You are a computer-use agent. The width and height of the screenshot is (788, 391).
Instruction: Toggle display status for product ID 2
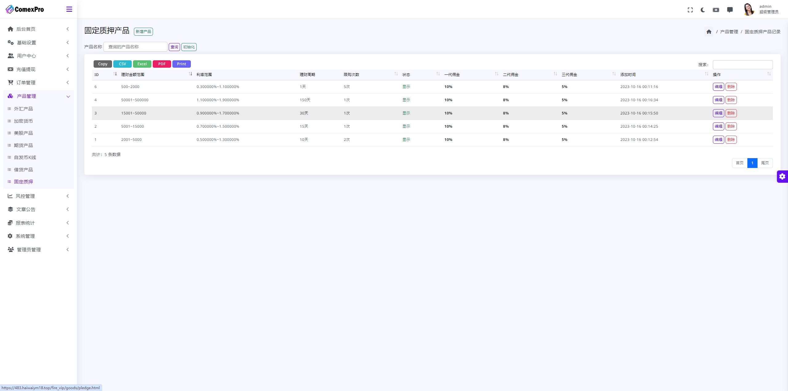tap(406, 126)
